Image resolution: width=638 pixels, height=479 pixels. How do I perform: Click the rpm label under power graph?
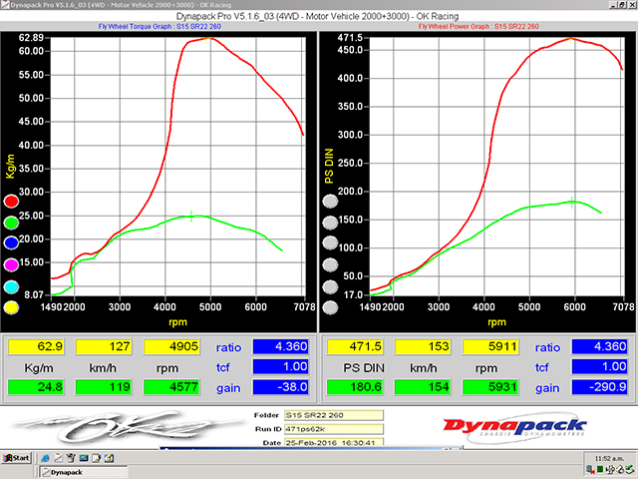pyautogui.click(x=496, y=322)
